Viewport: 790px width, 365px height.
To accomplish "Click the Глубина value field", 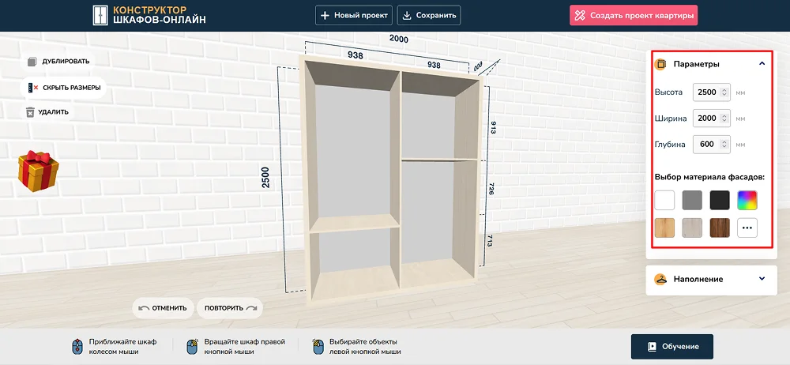I will click(x=712, y=145).
